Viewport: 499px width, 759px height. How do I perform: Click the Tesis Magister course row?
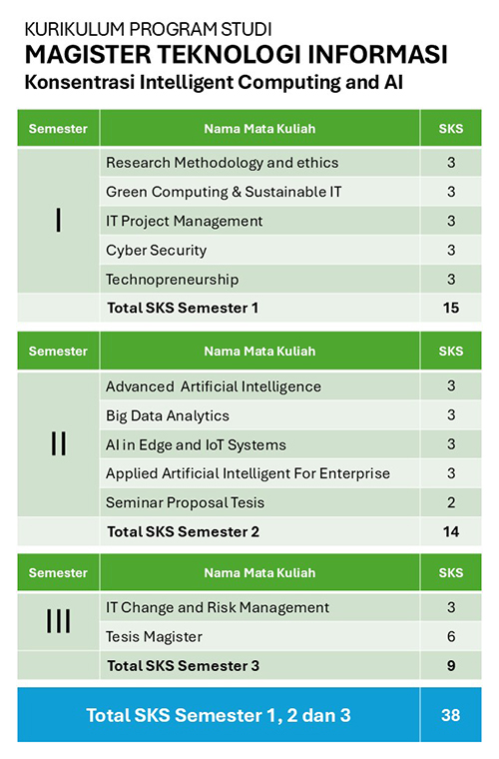(290, 636)
